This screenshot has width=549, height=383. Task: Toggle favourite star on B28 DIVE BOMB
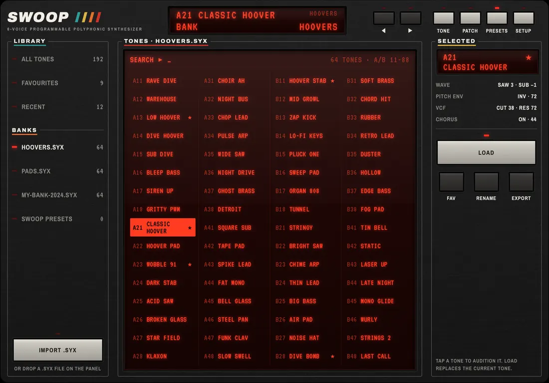tap(332, 357)
